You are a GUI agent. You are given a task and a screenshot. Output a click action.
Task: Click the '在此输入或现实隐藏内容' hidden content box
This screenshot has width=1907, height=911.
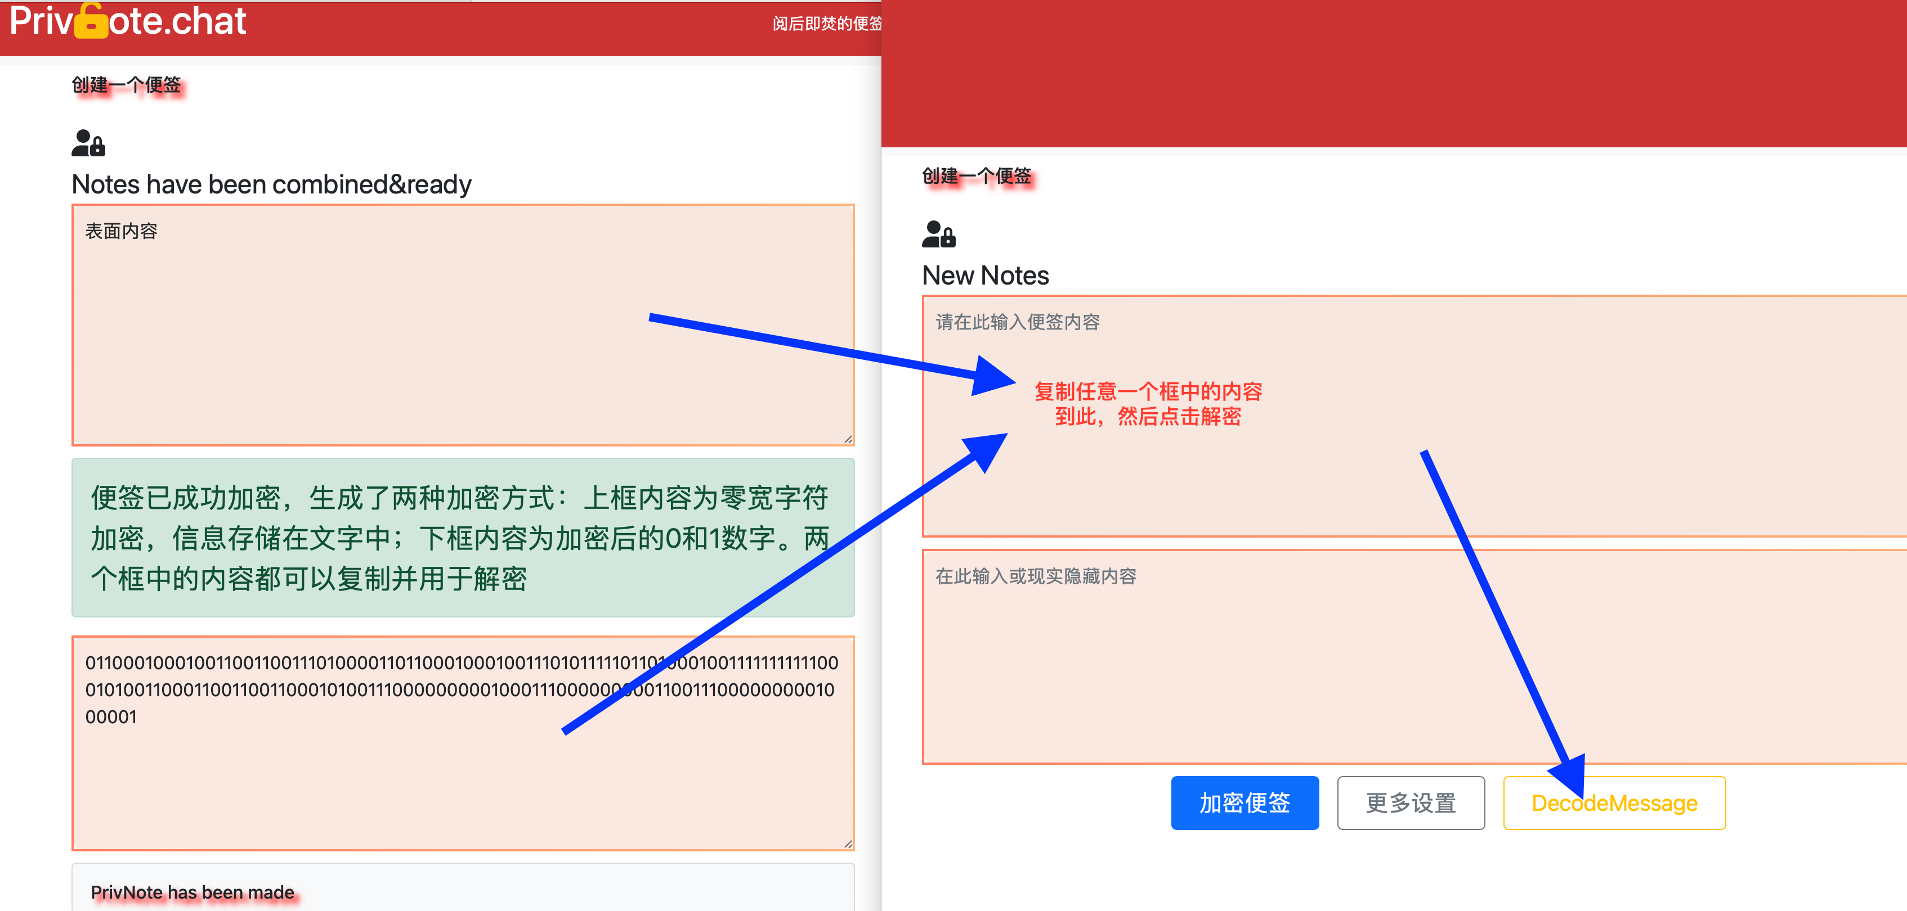tap(1414, 657)
